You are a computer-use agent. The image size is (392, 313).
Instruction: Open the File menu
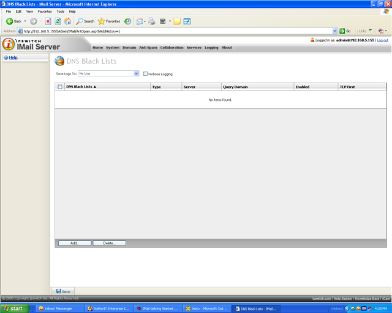[x=9, y=12]
